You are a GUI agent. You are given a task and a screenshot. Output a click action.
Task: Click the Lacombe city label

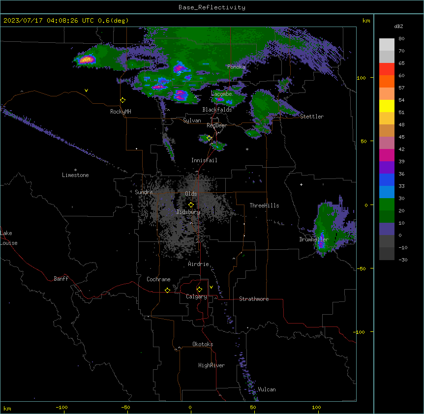coord(221,94)
